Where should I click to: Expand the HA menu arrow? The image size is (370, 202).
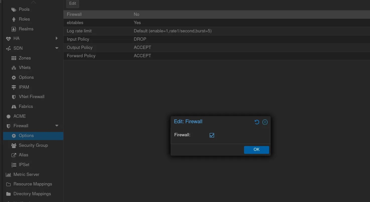57,38
